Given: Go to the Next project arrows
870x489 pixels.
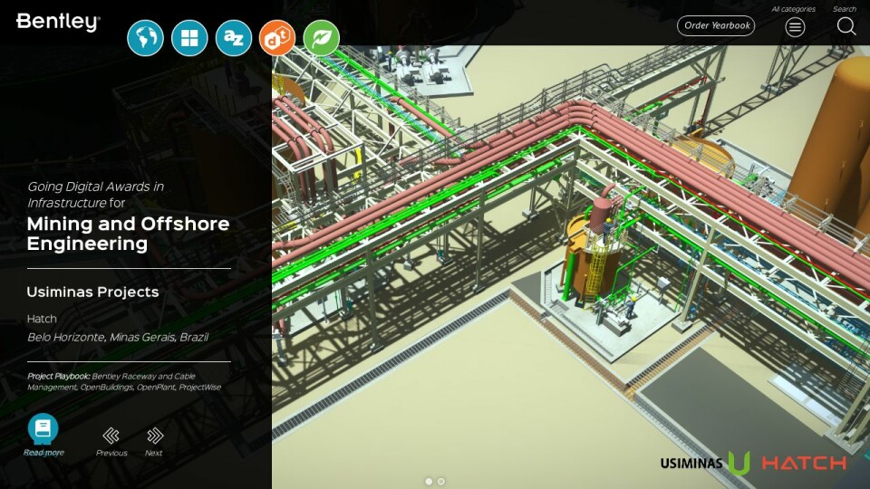Looking at the screenshot, I should [x=155, y=436].
